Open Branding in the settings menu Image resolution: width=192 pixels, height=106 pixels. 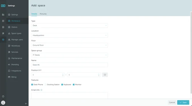coord(17,64)
